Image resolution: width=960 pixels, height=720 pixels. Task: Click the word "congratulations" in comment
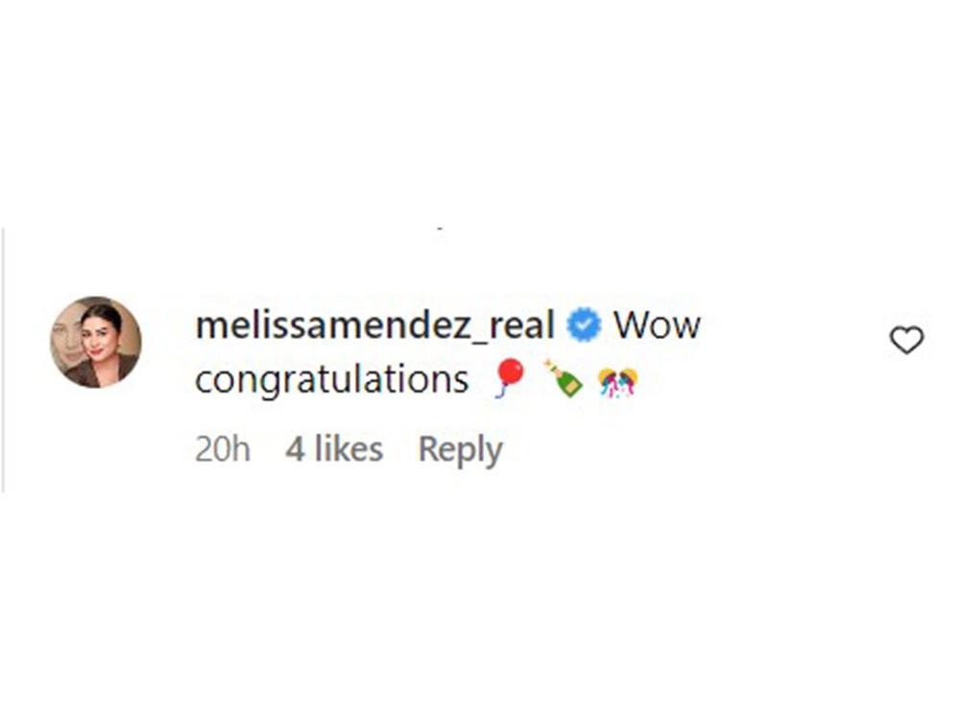(332, 379)
